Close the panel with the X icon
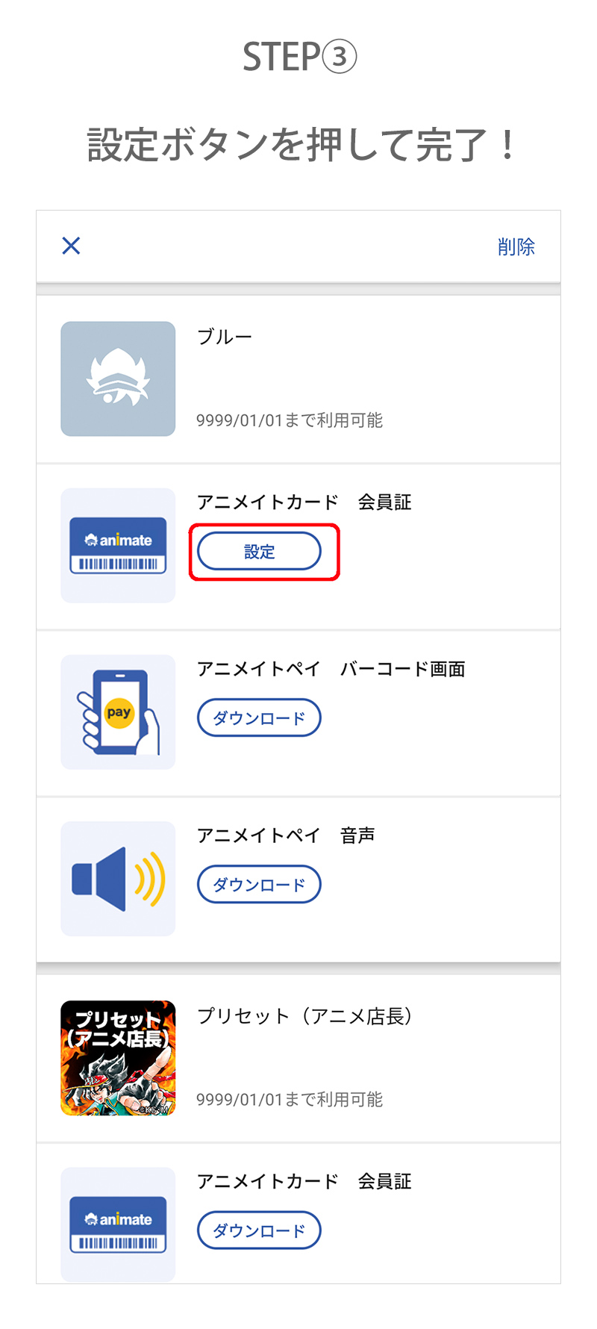Screen dimensions: 597x1329 tap(71, 246)
